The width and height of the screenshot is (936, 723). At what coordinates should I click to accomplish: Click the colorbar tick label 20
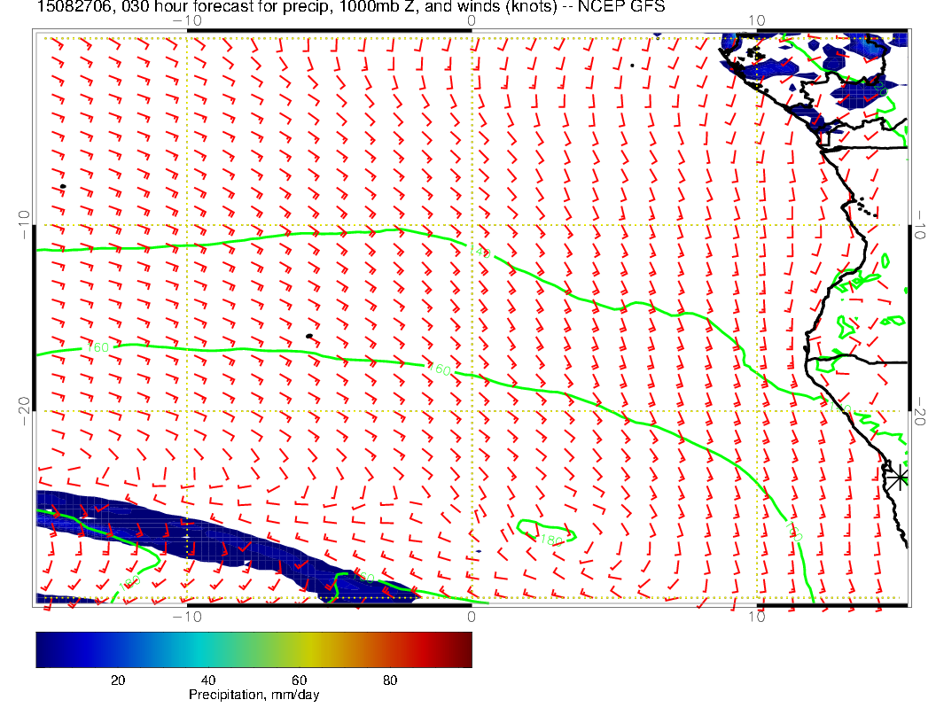point(116,680)
